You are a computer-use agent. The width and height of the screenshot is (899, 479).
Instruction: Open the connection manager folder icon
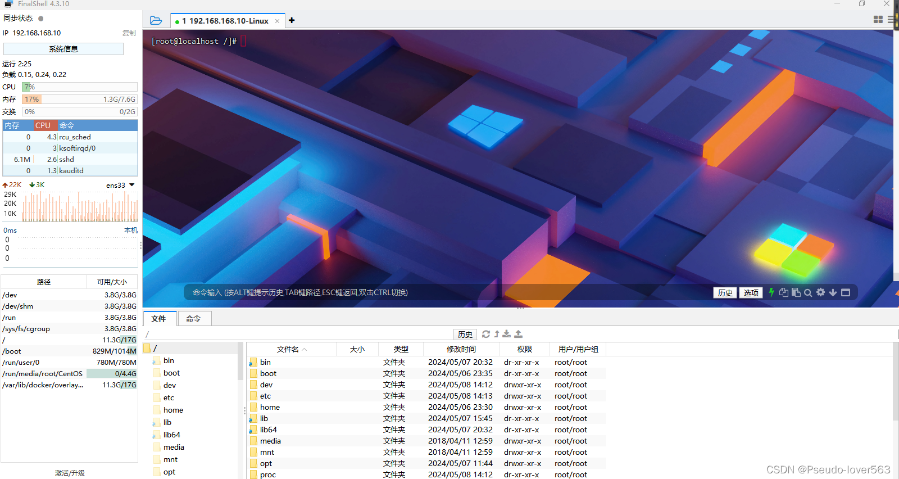pyautogui.click(x=156, y=21)
